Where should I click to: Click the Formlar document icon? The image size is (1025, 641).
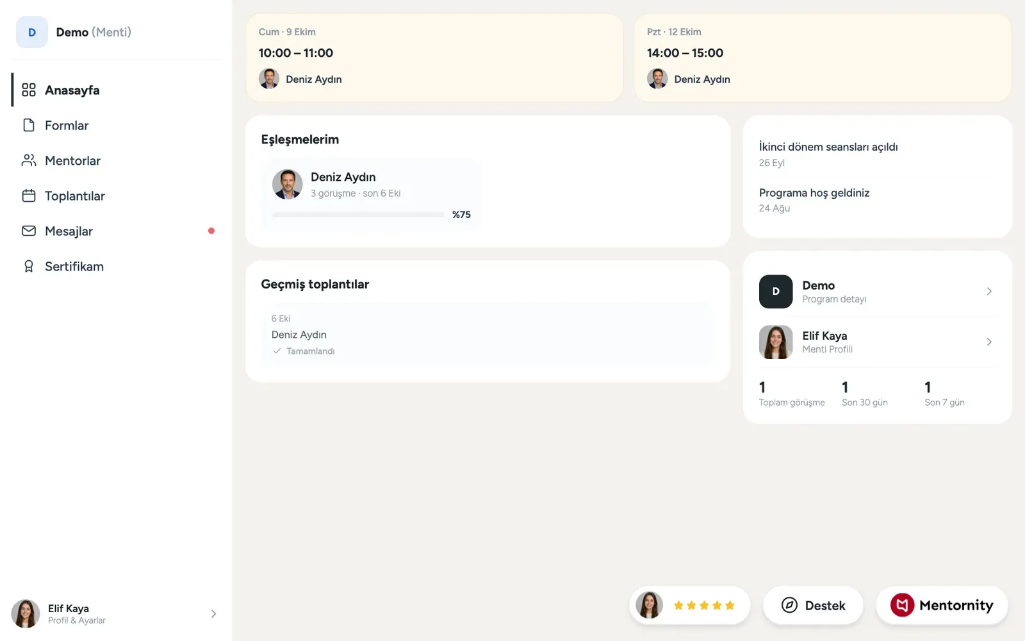pos(29,125)
